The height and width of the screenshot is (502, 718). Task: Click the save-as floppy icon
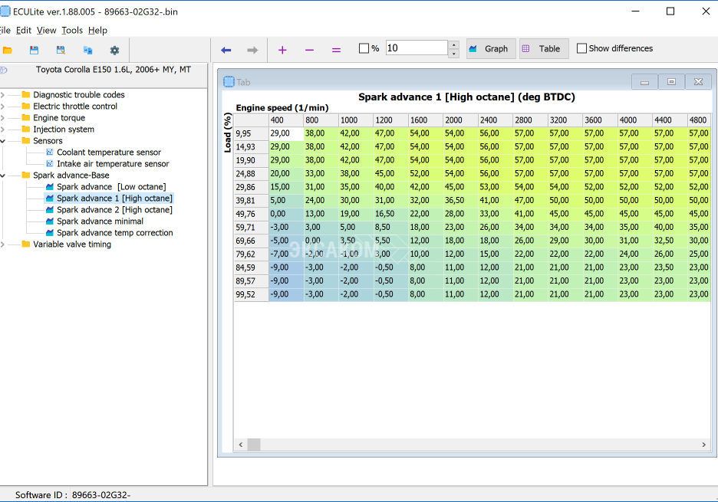coord(60,51)
